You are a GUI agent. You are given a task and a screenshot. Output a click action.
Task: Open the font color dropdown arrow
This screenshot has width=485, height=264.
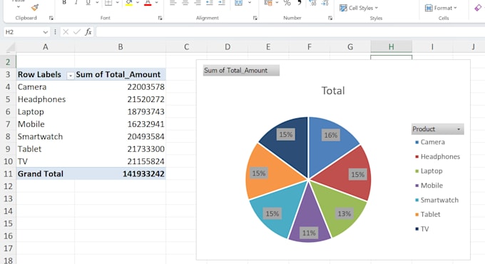[x=156, y=2]
